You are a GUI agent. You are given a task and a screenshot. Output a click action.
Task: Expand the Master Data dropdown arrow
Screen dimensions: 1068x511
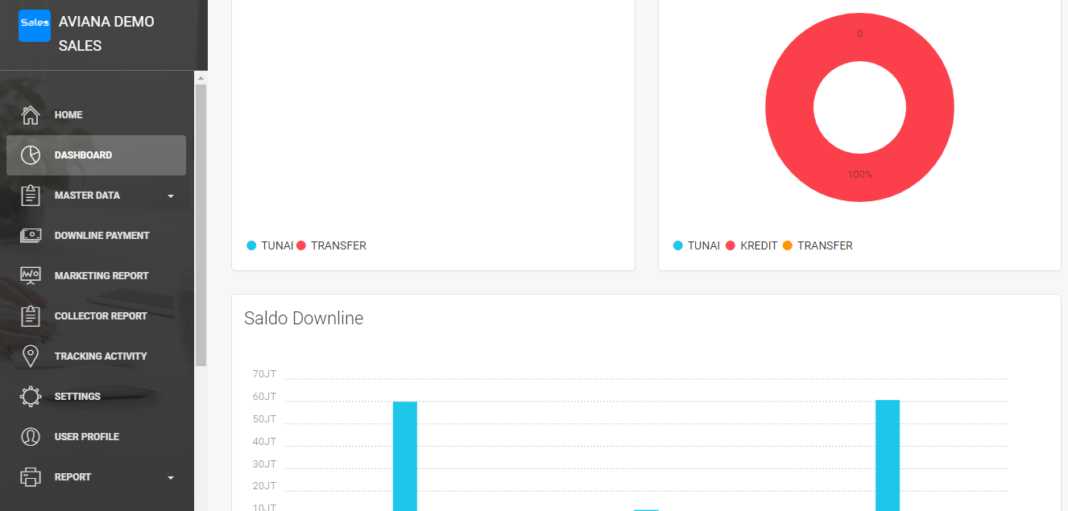(170, 196)
